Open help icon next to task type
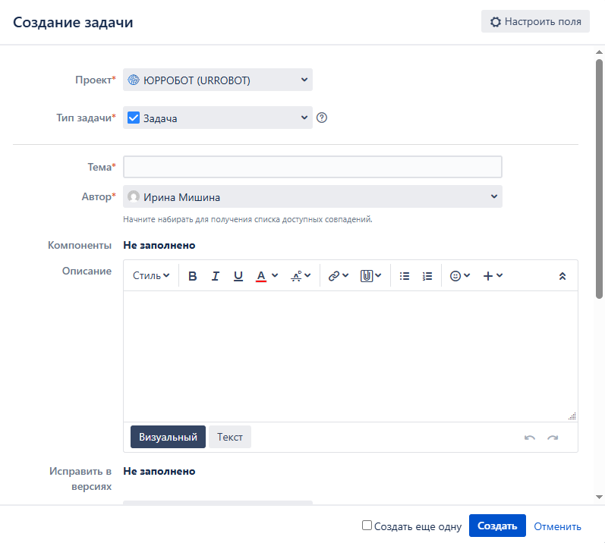605x543 pixels. point(322,118)
